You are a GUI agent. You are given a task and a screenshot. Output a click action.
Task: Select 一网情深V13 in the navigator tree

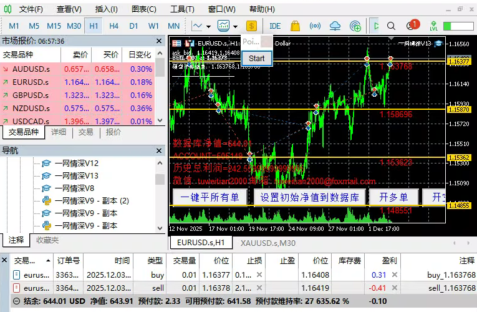pyautogui.click(x=76, y=175)
